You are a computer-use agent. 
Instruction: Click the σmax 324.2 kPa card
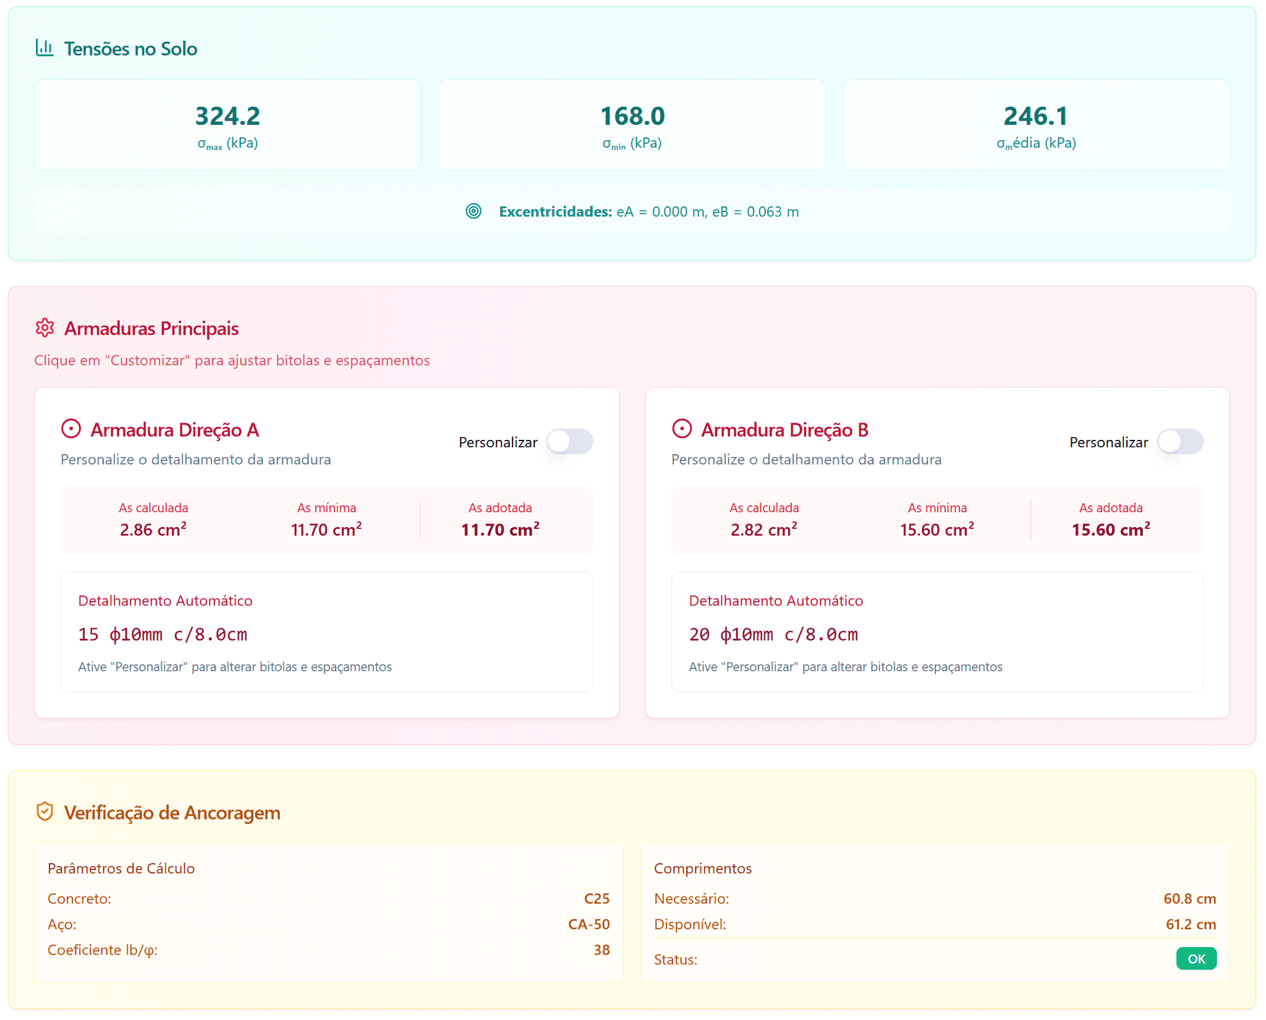pos(227,125)
